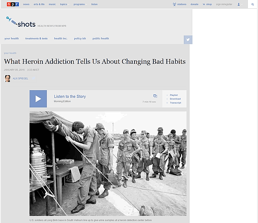Click the January 05, 2015 date text
The width and height of the screenshot is (258, 223).
(x=14, y=70)
